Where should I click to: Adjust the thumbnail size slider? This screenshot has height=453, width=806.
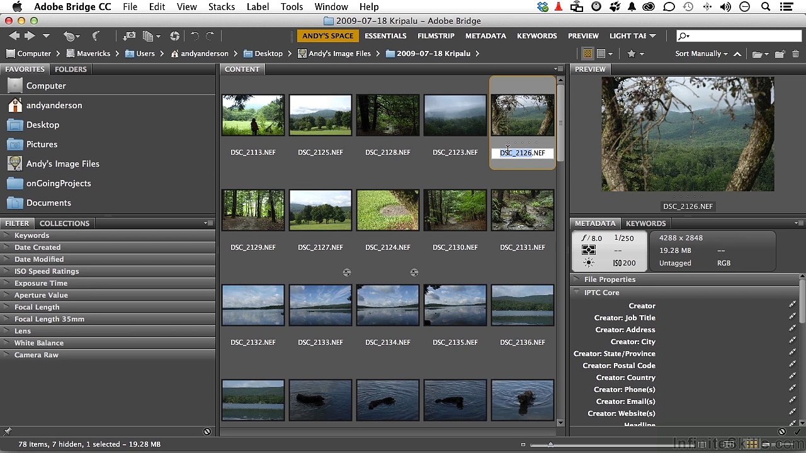tap(550, 444)
